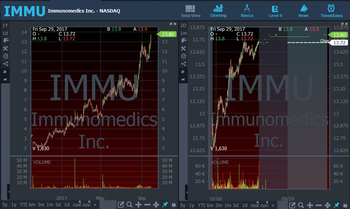Click share icon on right chart

pyautogui.click(x=183, y=64)
